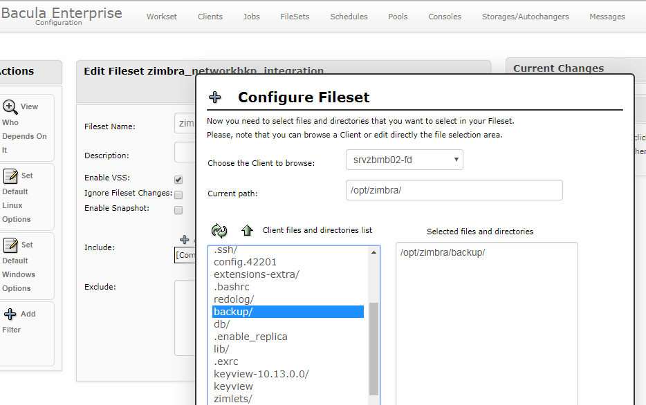Viewport: 646px width, 405px height.
Task: Select keyview-10.13.0.0/ directory
Action: (288, 374)
